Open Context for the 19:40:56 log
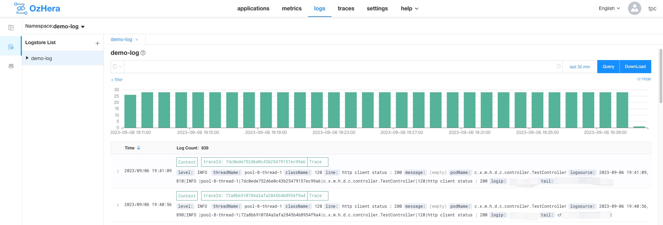 [187, 196]
